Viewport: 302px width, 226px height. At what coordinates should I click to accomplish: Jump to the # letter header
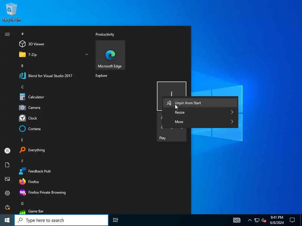(22, 34)
